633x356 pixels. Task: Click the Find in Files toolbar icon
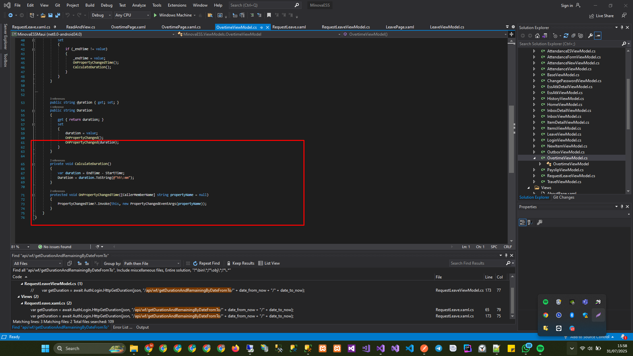210,15
